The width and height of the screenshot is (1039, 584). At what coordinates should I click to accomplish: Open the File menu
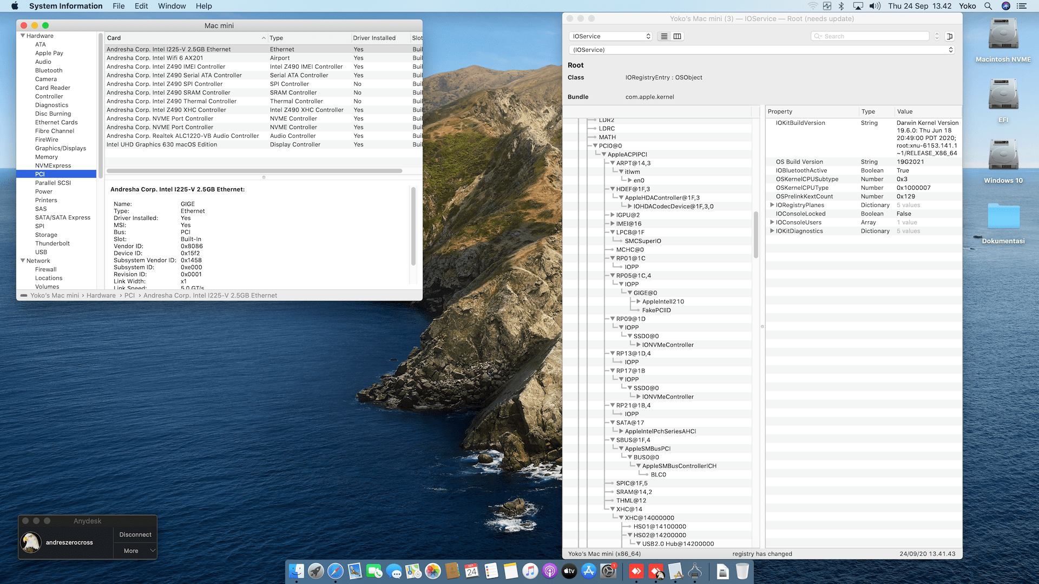pos(119,6)
